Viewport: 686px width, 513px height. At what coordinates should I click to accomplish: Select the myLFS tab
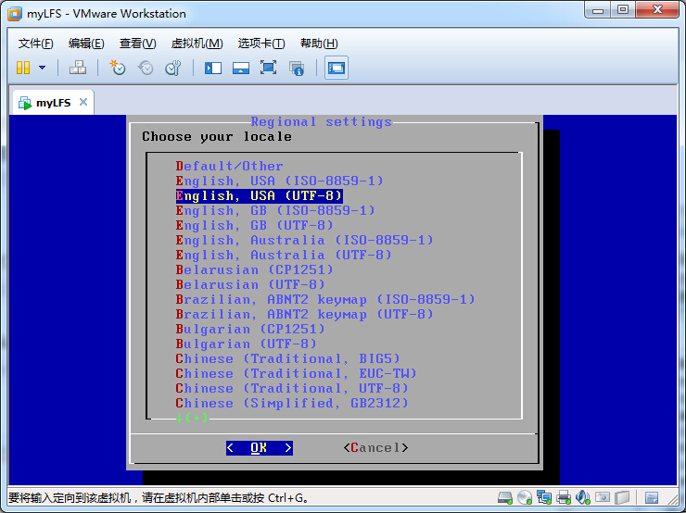(53, 103)
